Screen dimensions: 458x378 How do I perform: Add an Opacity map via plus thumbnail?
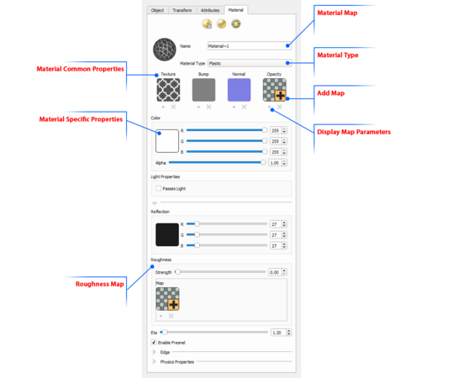coord(274,90)
